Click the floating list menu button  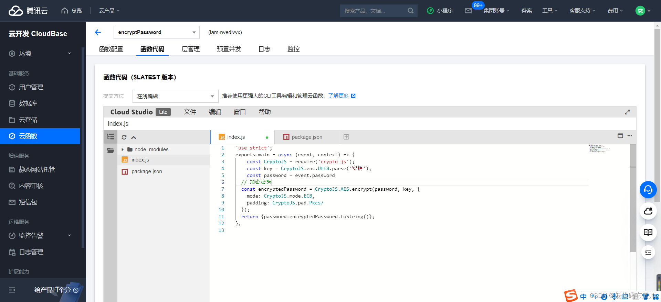(648, 253)
